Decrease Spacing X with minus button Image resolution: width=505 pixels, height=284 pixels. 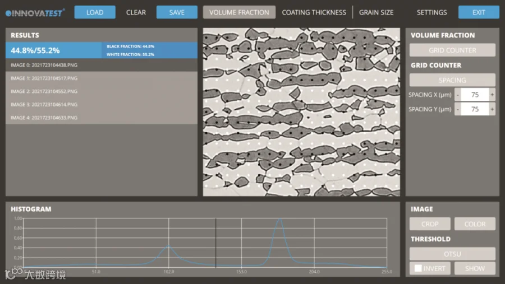point(458,95)
